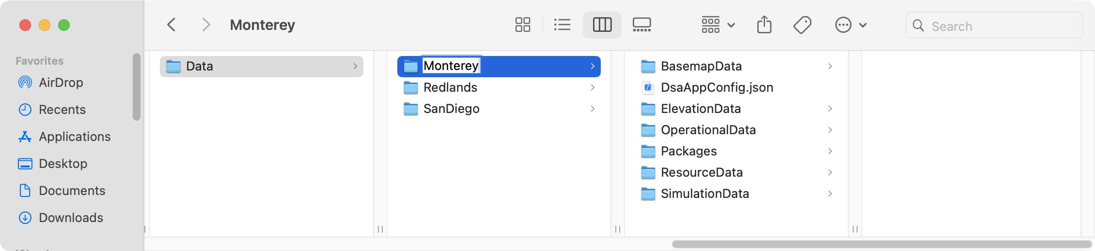This screenshot has width=1095, height=251.
Task: Go back with the left chevron
Action: [172, 25]
